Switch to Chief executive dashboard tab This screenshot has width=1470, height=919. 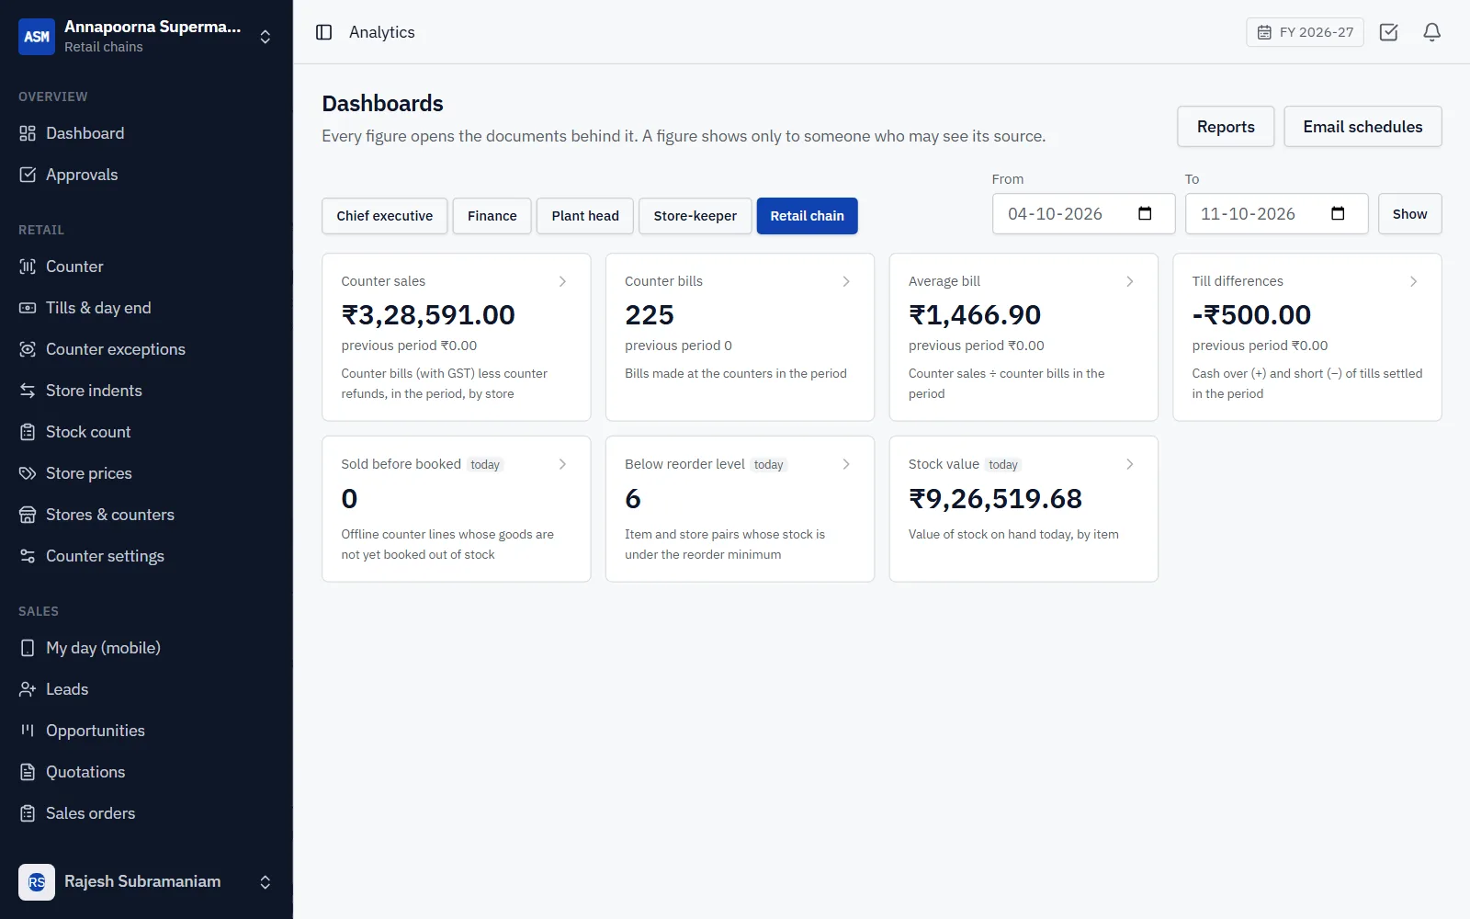(x=384, y=216)
